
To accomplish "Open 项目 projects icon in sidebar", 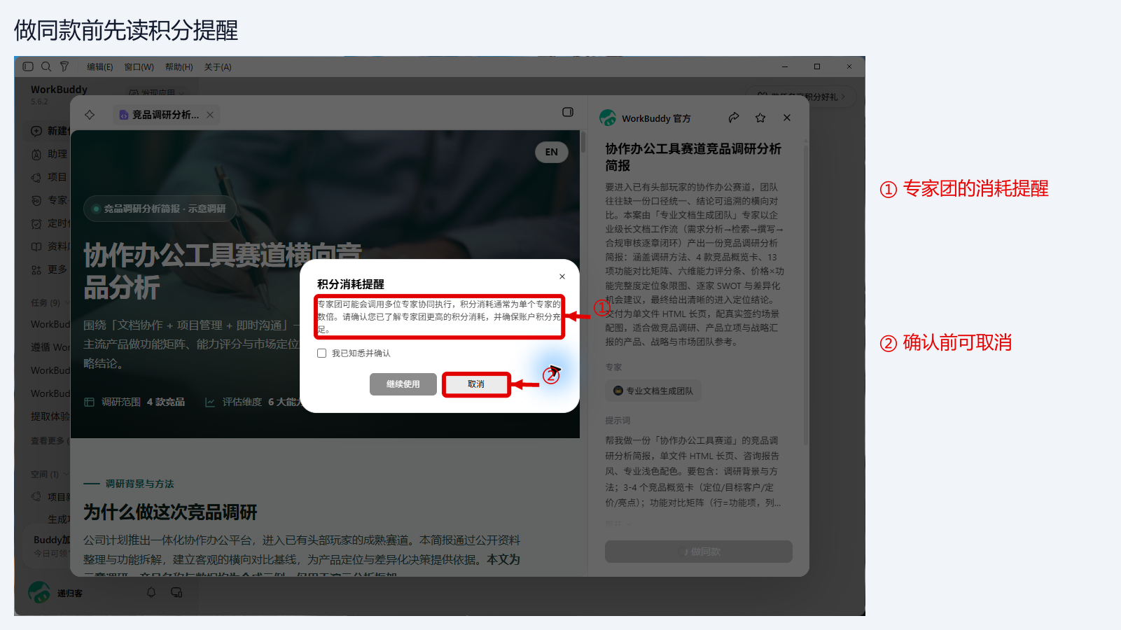I will (36, 177).
